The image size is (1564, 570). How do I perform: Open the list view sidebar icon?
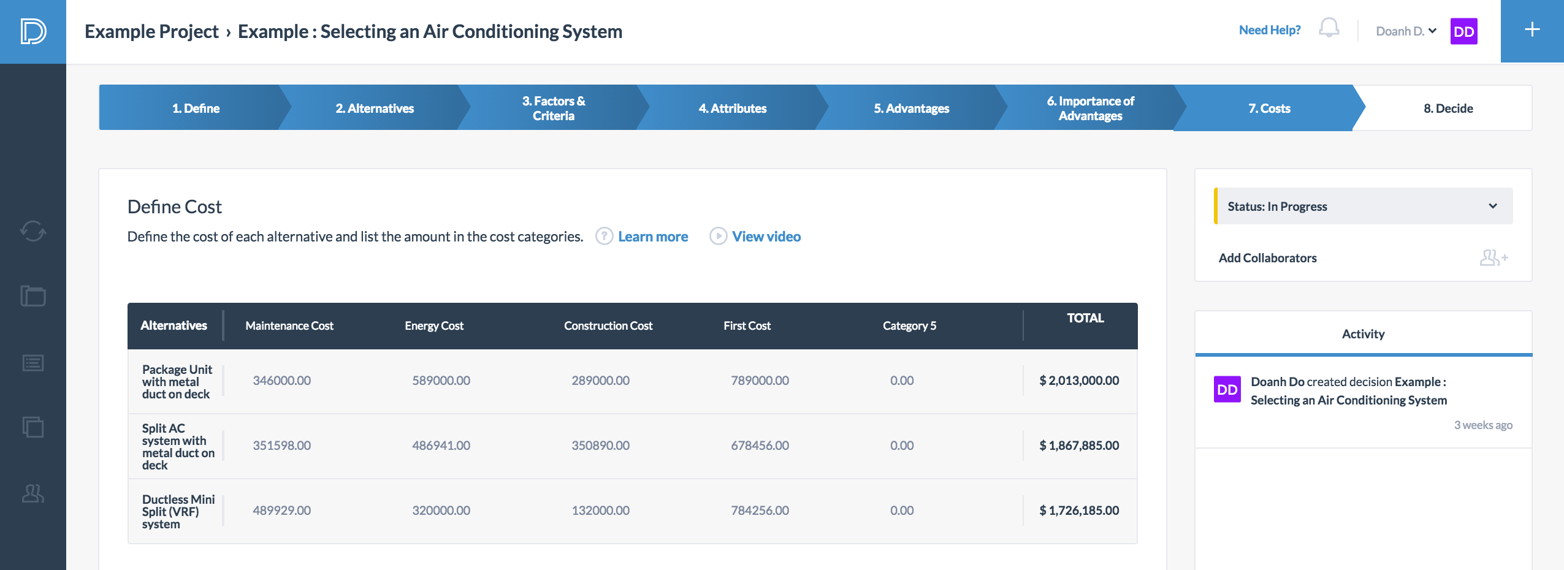coord(33,363)
